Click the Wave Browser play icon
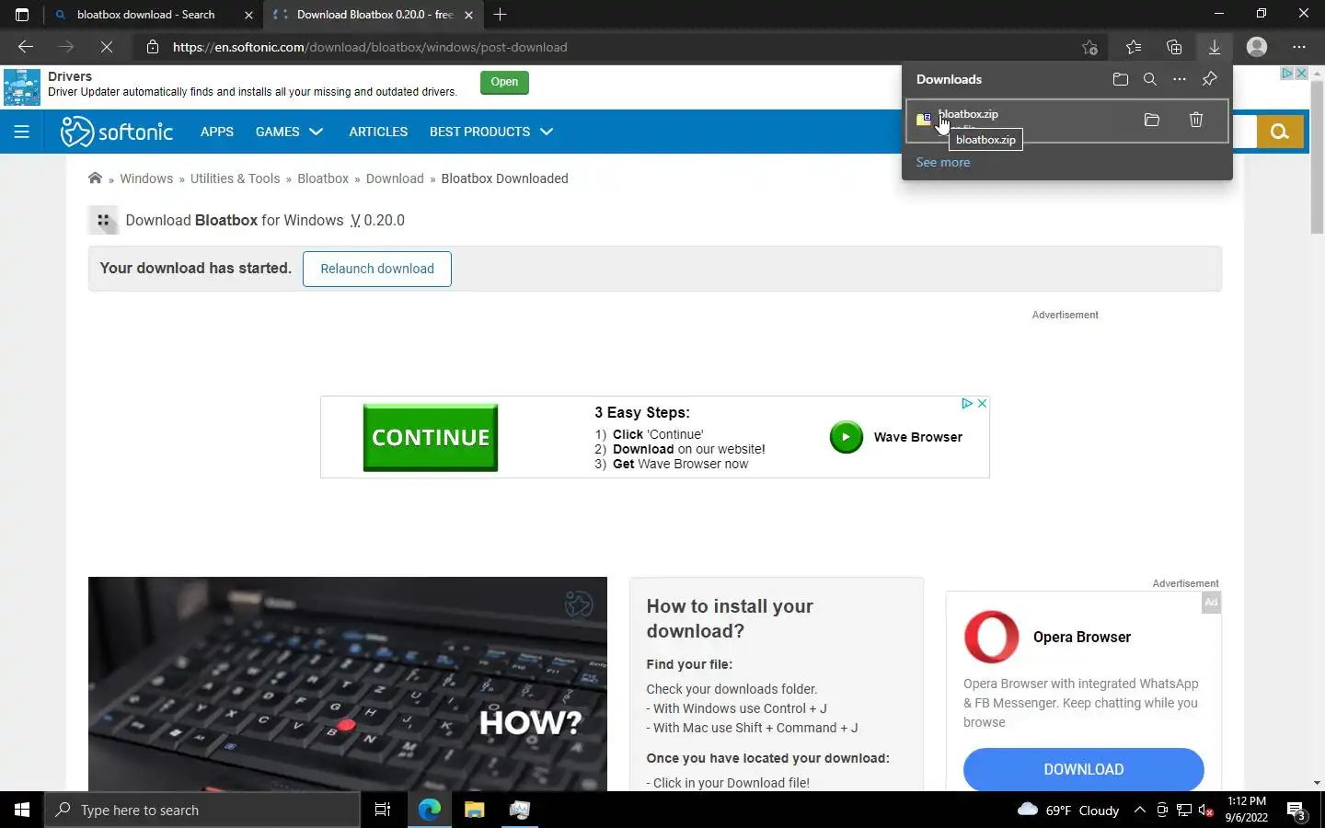This screenshot has height=828, width=1325. tap(847, 437)
